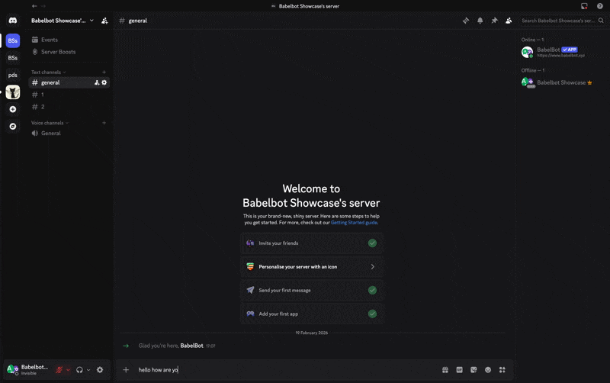
Task: Open Discover servers compass icon
Action: [x=13, y=127]
